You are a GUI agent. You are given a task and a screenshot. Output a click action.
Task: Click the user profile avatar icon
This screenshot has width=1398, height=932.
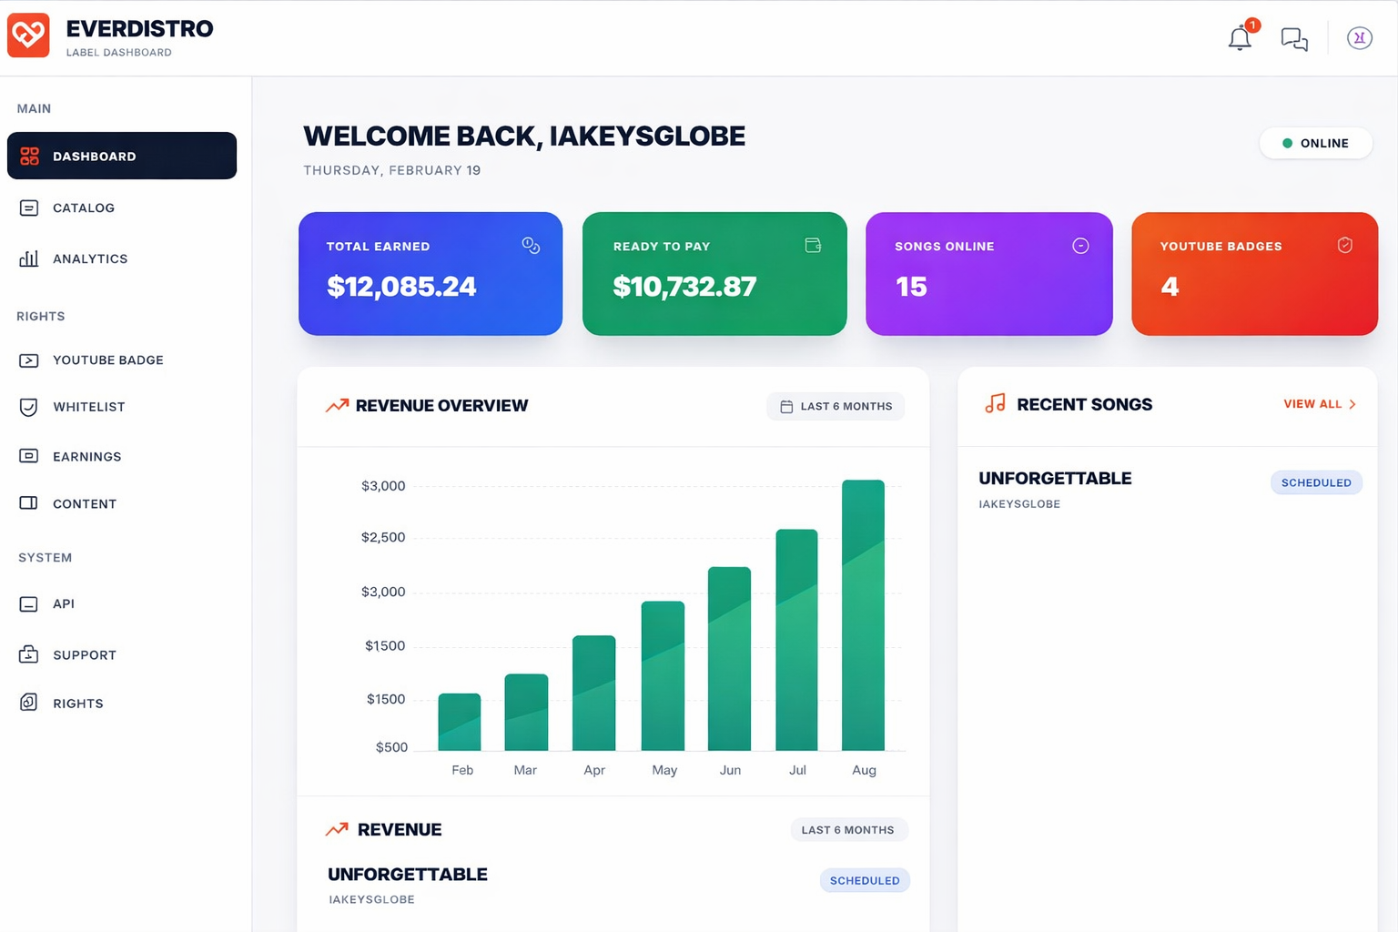click(x=1359, y=38)
